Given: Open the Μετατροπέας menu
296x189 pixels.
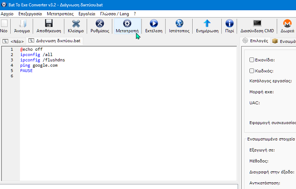Looking at the screenshot, I should tap(60, 14).
